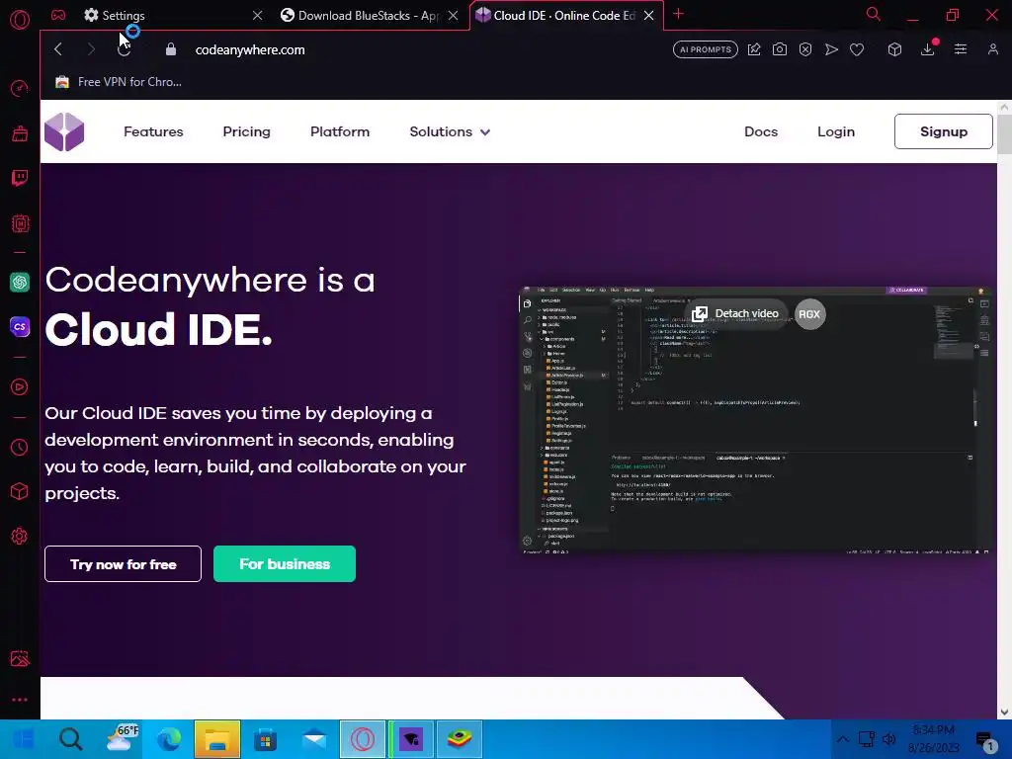Viewport: 1012px width, 759px height.
Task: Open the CS sidebar app icon
Action: tap(20, 326)
